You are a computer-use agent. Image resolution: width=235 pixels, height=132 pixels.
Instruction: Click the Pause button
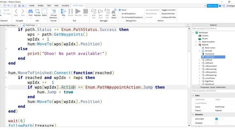click(x=70, y=12)
